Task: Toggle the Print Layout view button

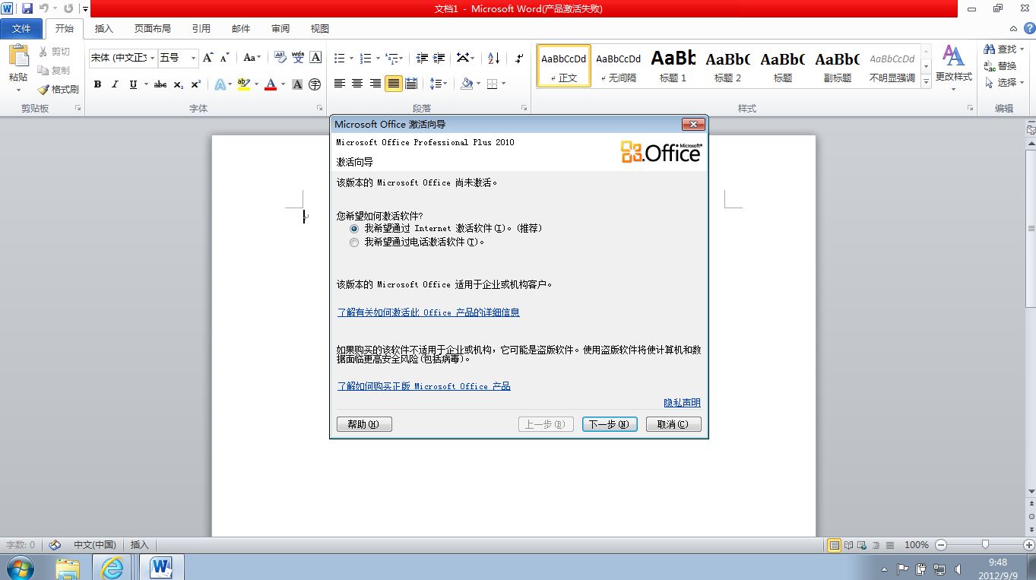Action: click(835, 545)
